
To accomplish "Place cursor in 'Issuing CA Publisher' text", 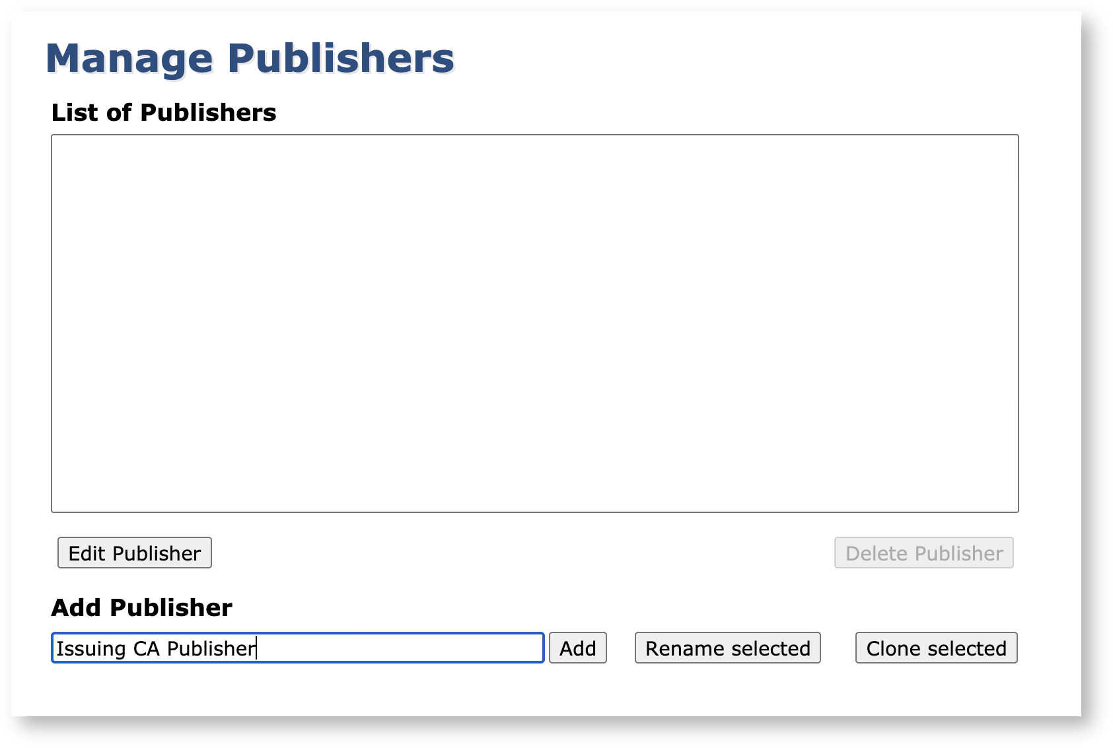I will click(x=155, y=648).
